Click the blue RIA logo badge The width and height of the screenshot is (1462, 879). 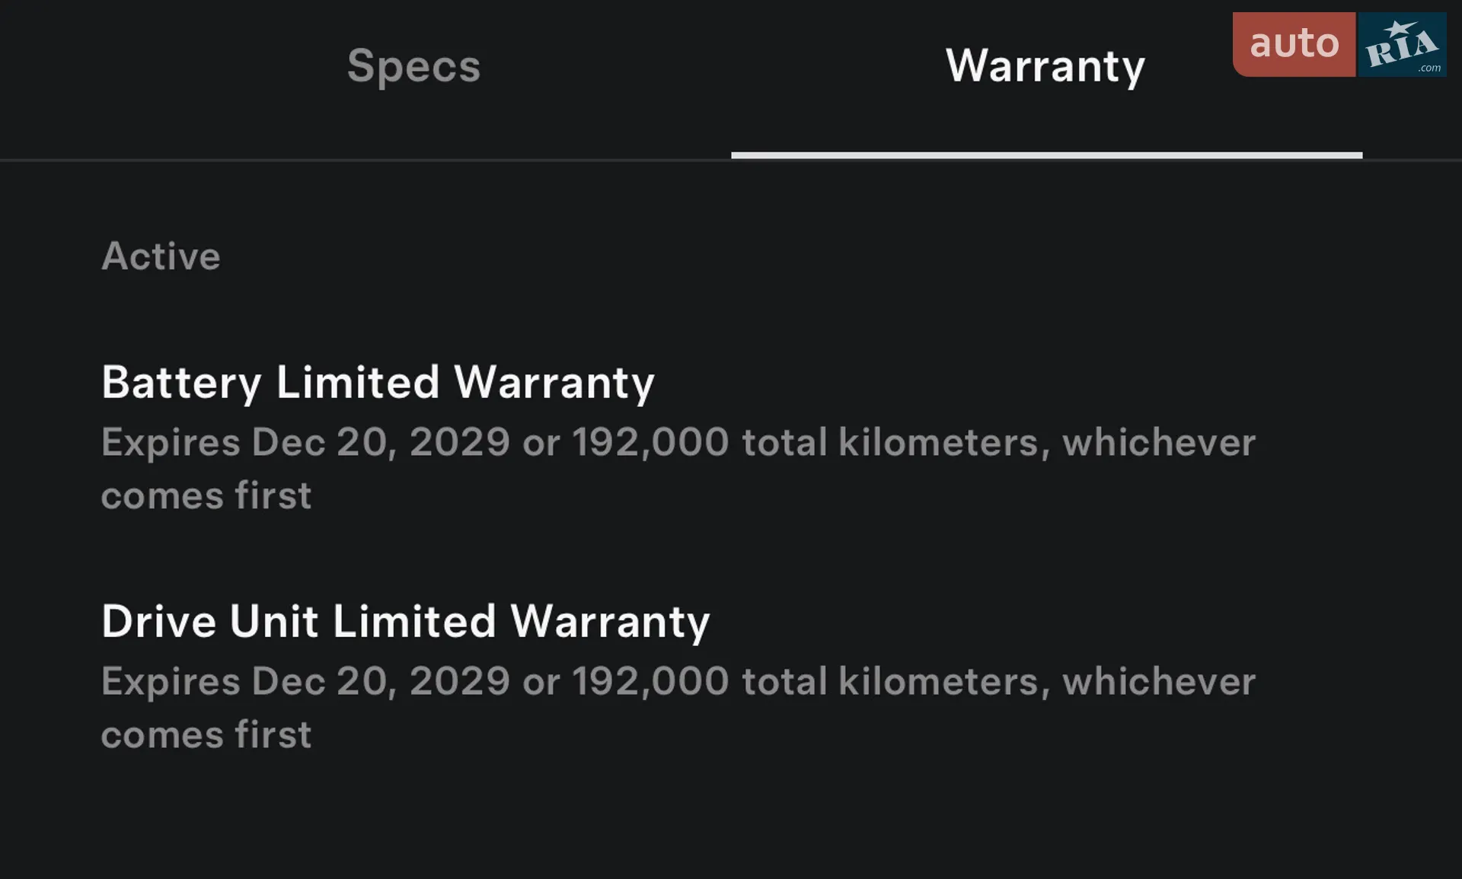(1402, 44)
